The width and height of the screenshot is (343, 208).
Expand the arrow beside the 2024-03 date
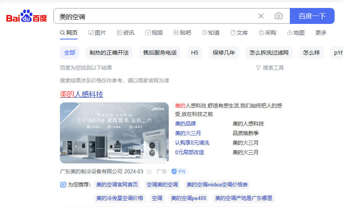pyautogui.click(x=149, y=172)
